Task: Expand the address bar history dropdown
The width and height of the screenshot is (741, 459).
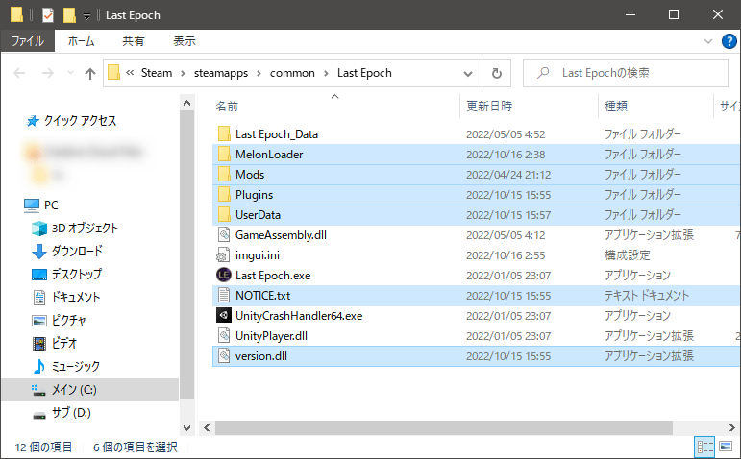Action: [x=468, y=74]
